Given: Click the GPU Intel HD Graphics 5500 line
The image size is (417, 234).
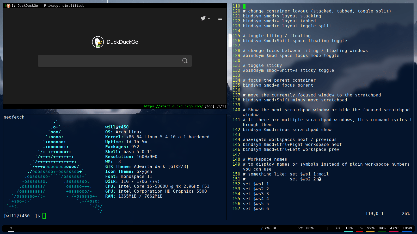Looking at the screenshot, I should tap(156, 191).
